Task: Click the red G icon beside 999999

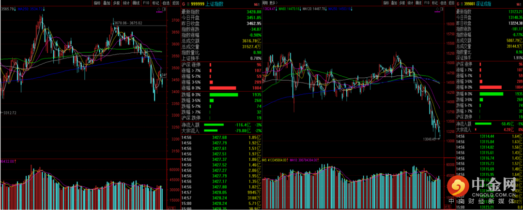Action: (x=183, y=4)
